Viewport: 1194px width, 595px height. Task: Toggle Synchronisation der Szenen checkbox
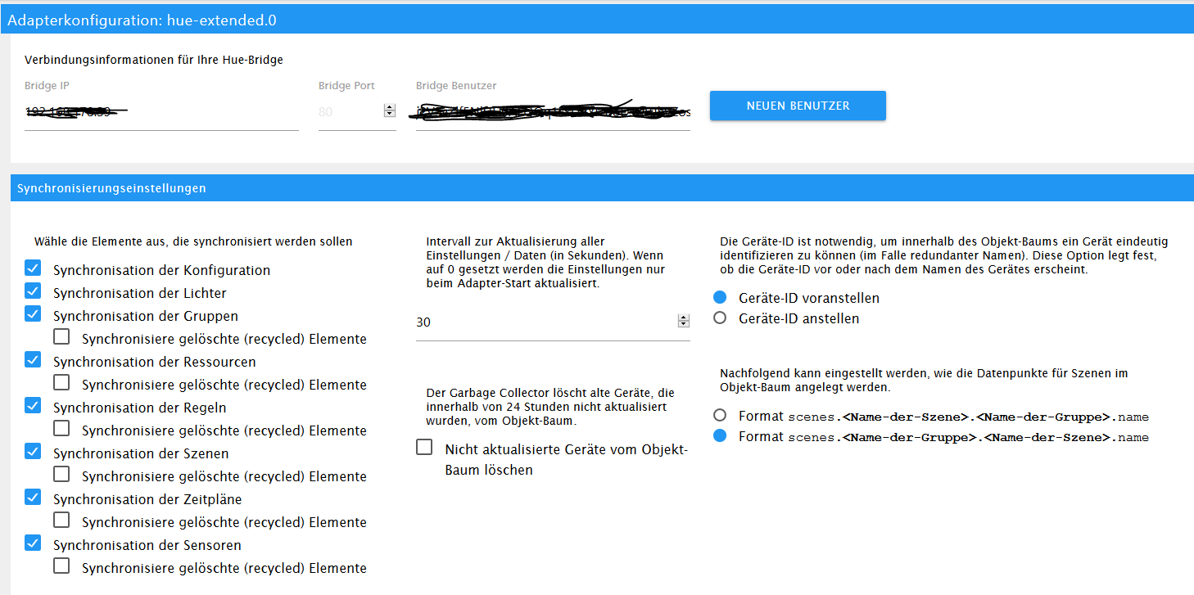click(x=33, y=452)
